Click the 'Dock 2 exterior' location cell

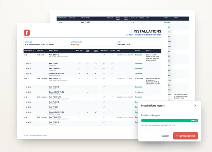click(x=42, y=78)
